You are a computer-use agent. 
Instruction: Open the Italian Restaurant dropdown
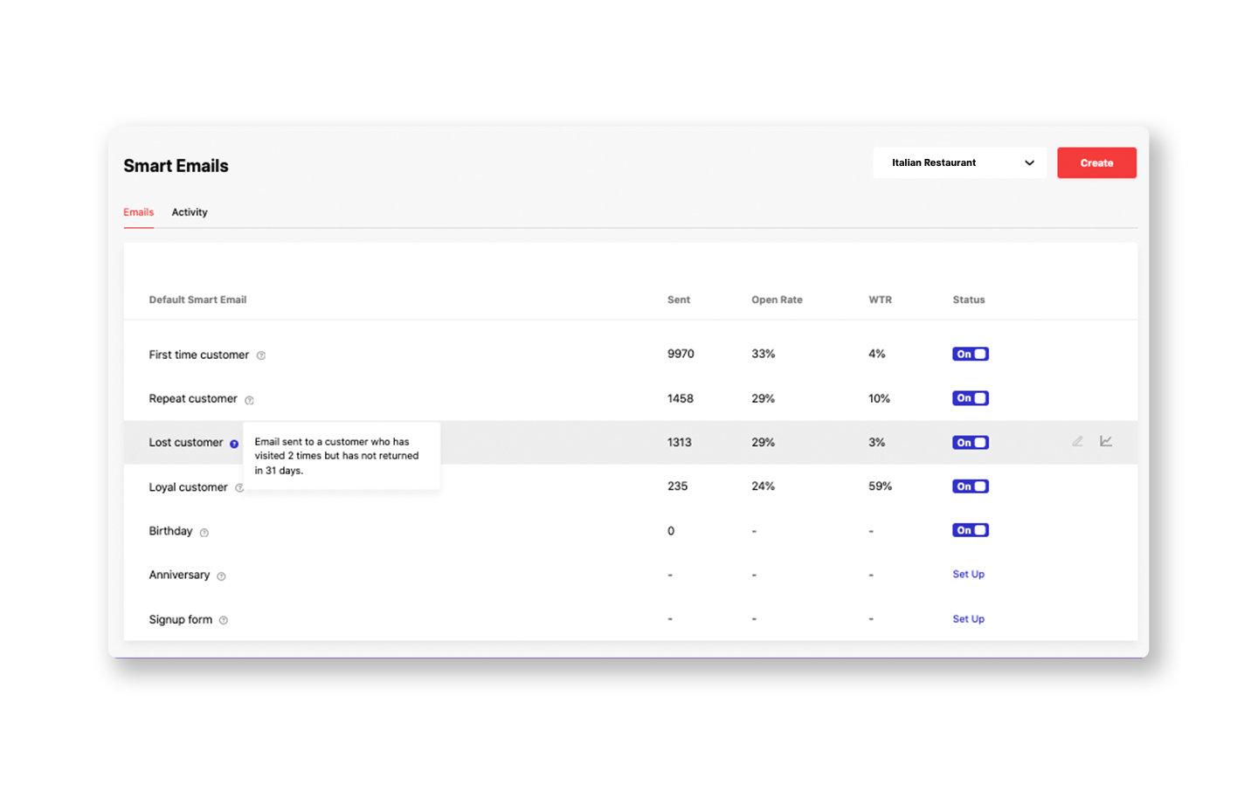pos(959,162)
